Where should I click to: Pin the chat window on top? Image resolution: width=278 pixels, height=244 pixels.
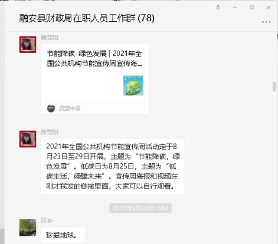point(218,8)
